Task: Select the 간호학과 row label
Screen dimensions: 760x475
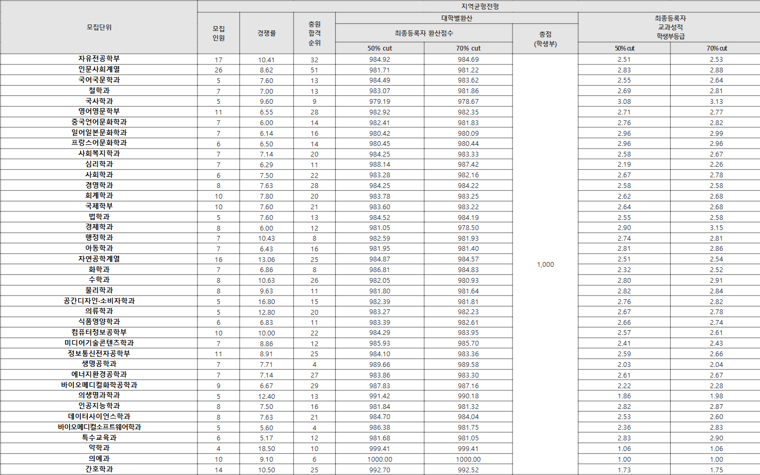Action: tap(99, 469)
